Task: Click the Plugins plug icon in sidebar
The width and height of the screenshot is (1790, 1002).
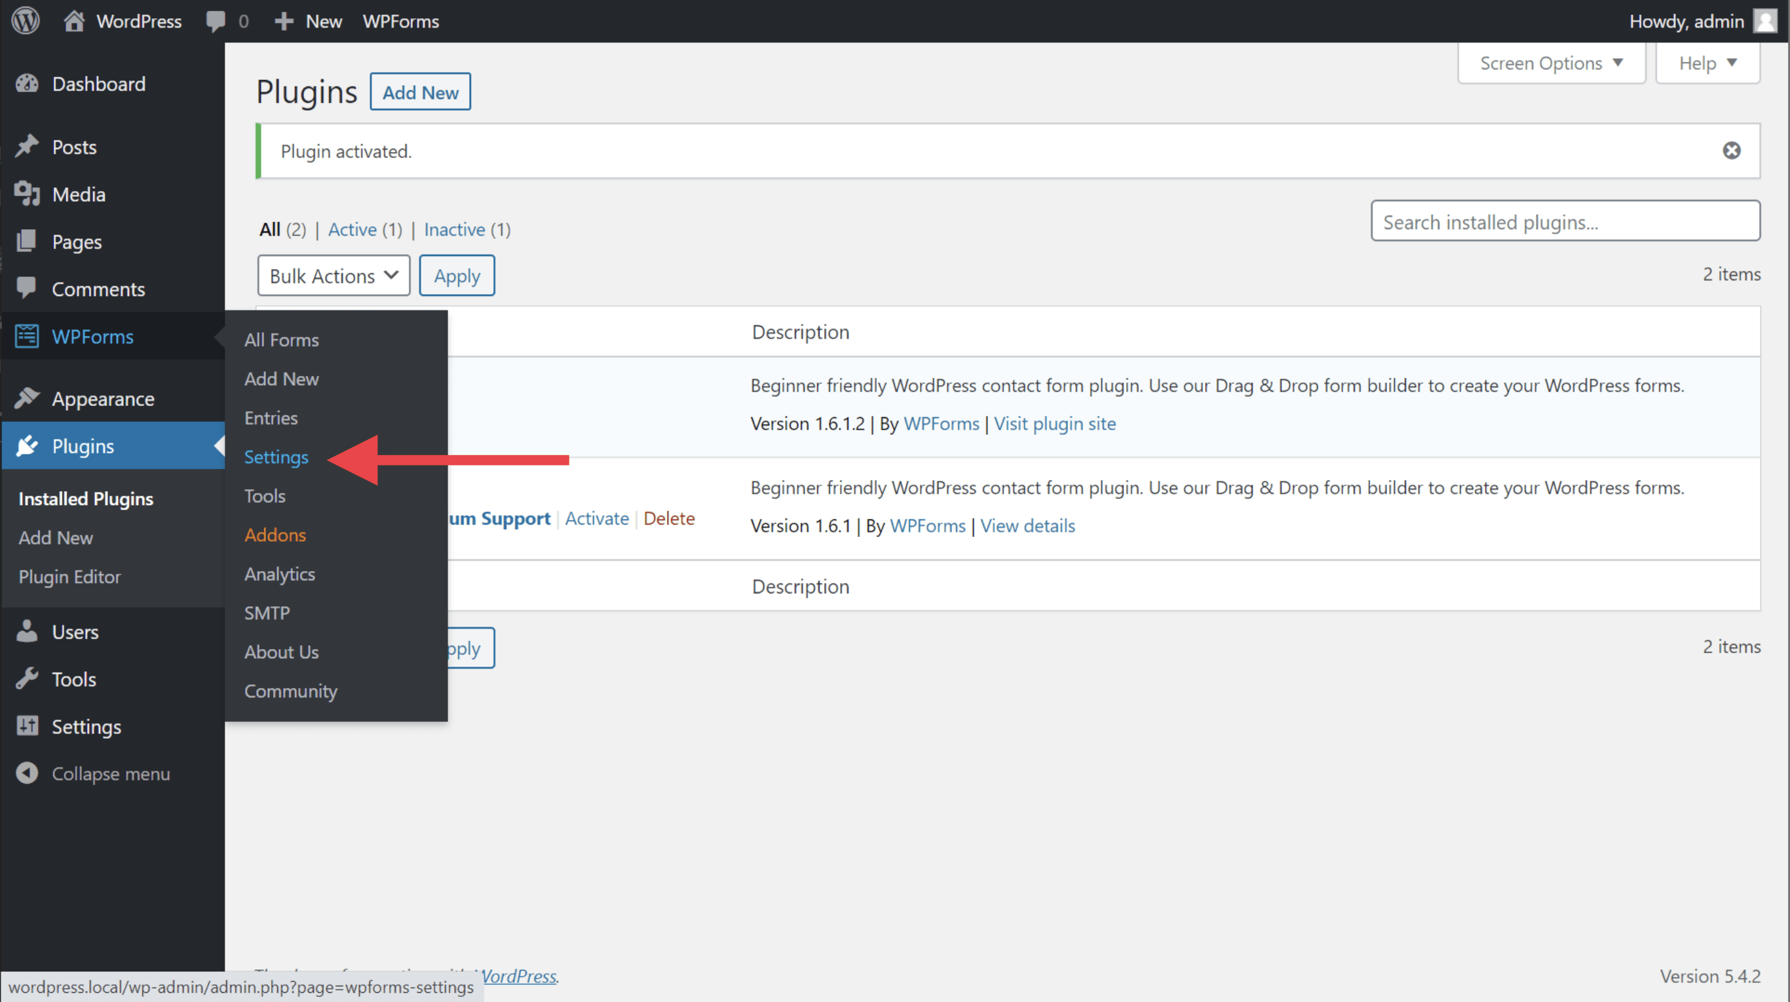Action: click(27, 445)
